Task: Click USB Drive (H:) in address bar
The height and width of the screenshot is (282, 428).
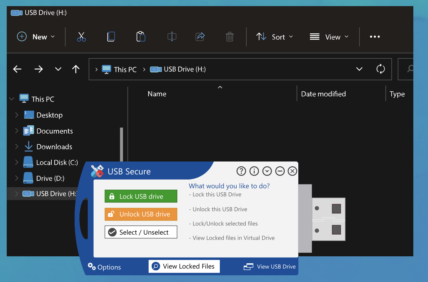Action: click(185, 69)
